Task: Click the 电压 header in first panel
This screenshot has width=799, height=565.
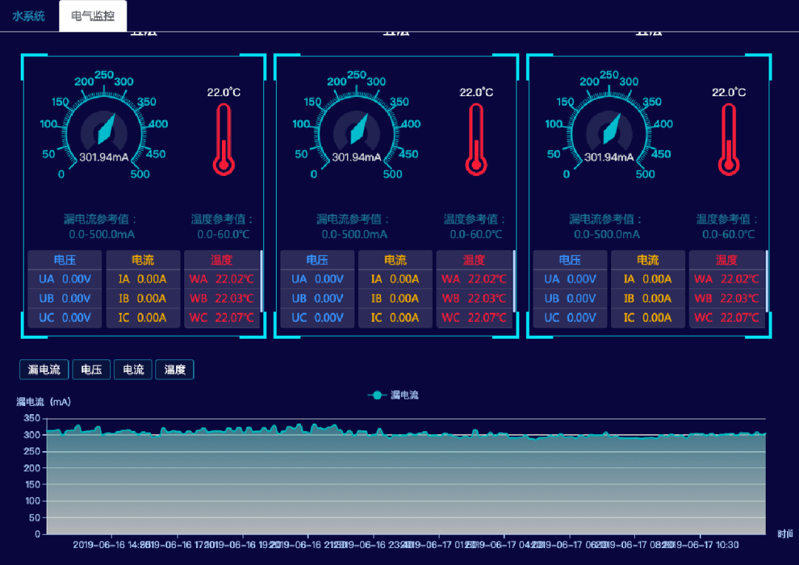Action: point(64,260)
